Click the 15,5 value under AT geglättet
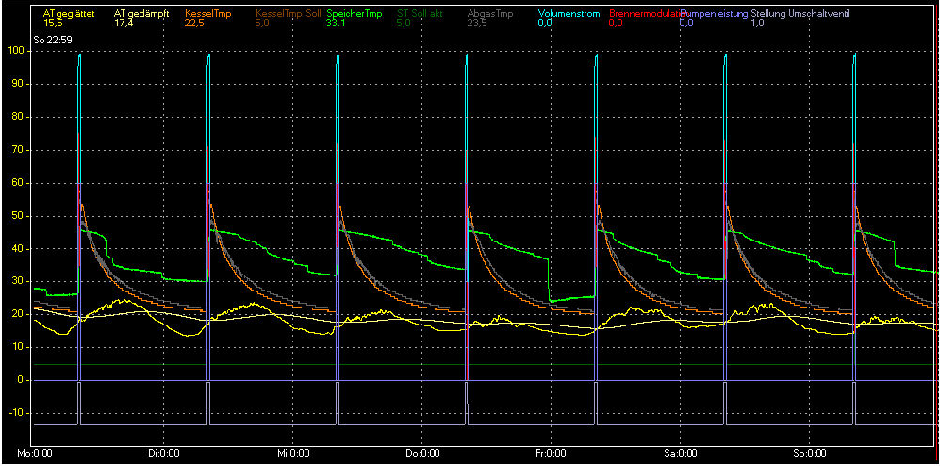Screen dimensions: 940x466 (52, 23)
